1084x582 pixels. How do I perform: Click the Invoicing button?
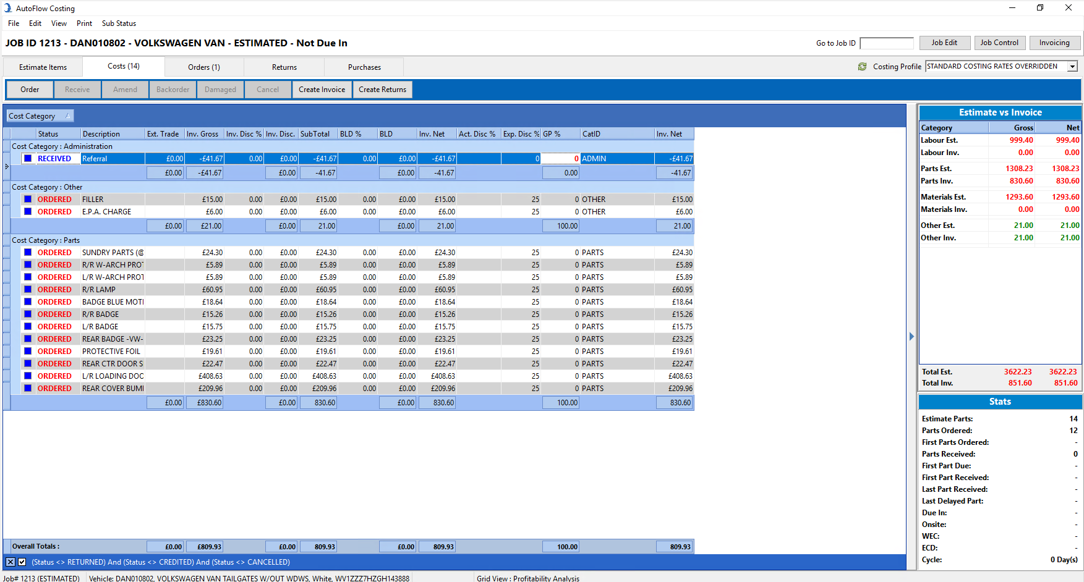coord(1054,43)
